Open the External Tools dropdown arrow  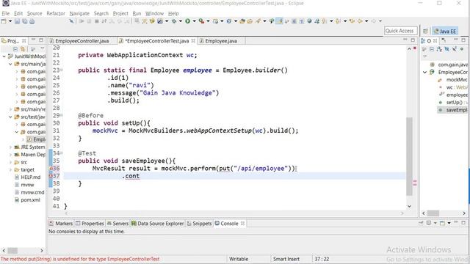[x=208, y=21]
